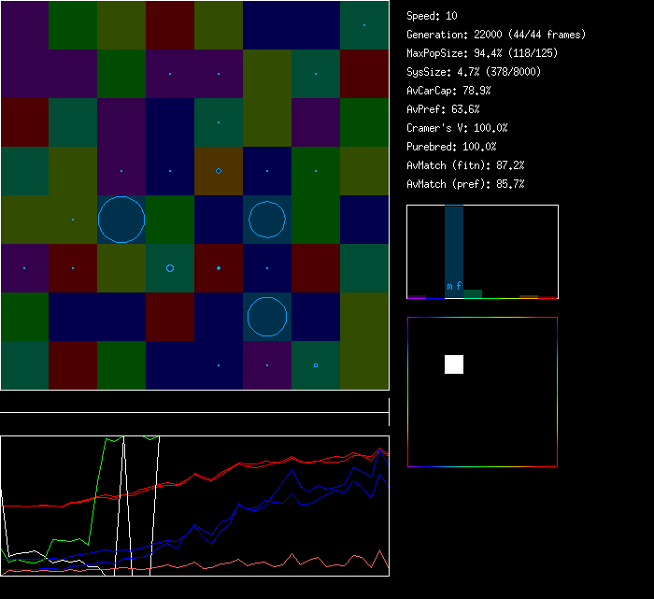654x599 pixels.
Task: Select the white square in the rainbow-bordered box
Action: [x=454, y=364]
